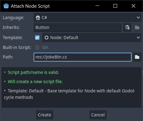143x121 pixels.
Task: Click the circle Node icon in Template
Action: click(47, 38)
